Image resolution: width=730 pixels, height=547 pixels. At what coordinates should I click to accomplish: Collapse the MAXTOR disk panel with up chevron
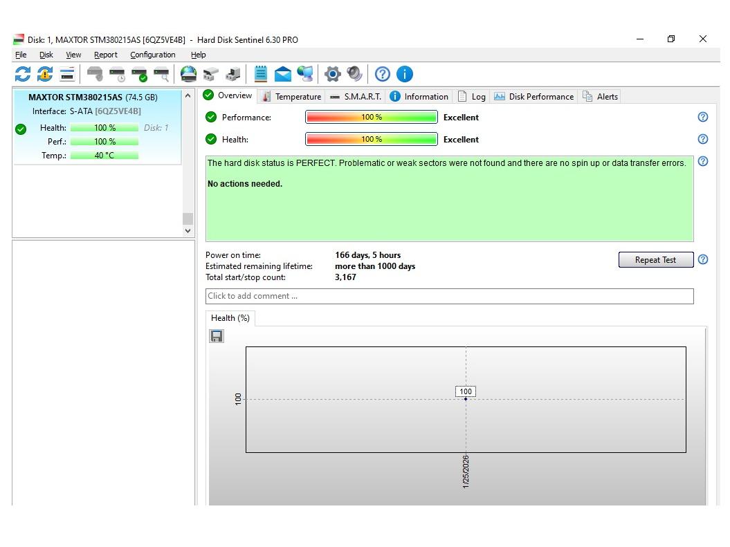coord(188,97)
